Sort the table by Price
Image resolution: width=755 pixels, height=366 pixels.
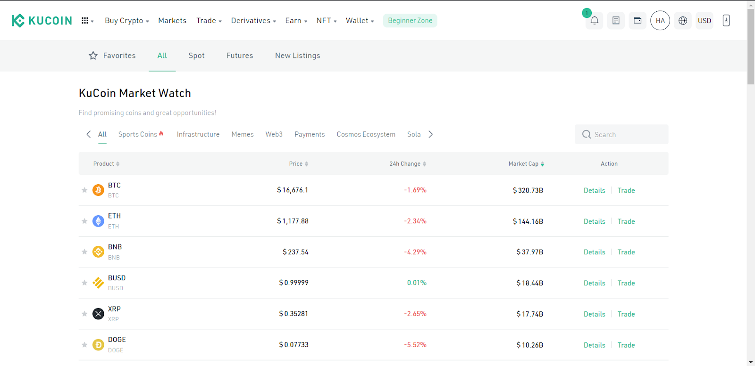299,164
